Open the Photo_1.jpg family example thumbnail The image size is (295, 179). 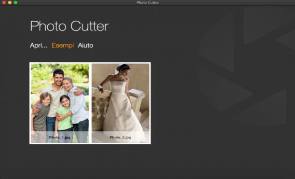coord(60,103)
